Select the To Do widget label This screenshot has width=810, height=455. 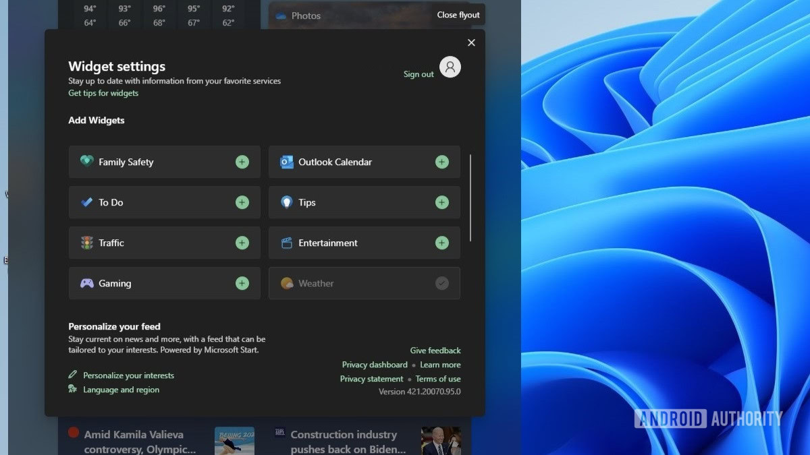pyautogui.click(x=111, y=202)
